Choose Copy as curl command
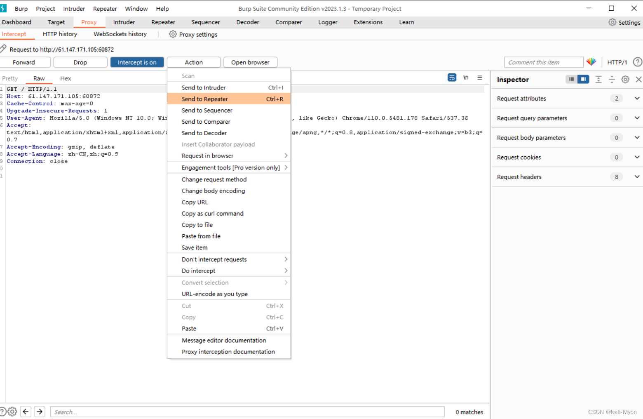This screenshot has height=419, width=643. [x=229, y=213]
